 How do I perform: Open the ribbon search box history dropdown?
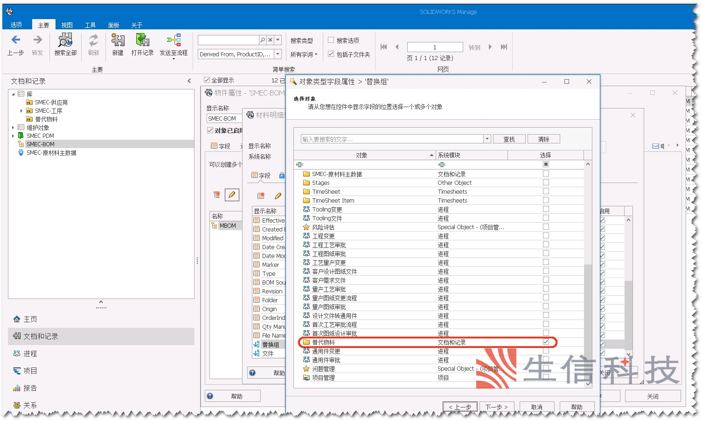click(x=278, y=40)
